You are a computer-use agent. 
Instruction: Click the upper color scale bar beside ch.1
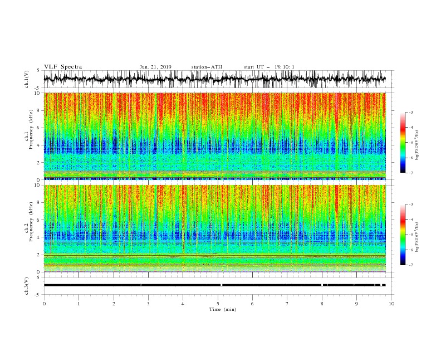tap(403, 143)
